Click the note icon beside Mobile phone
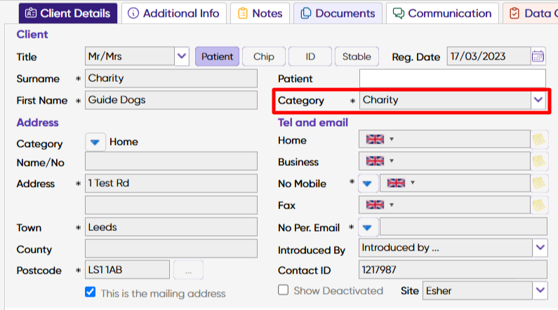 (x=539, y=183)
